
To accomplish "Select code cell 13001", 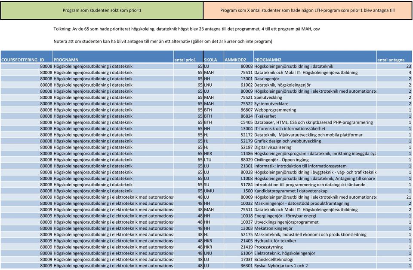I will [239, 79].
